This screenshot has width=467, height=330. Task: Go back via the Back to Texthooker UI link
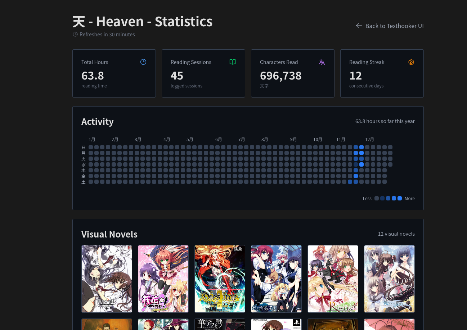390,26
